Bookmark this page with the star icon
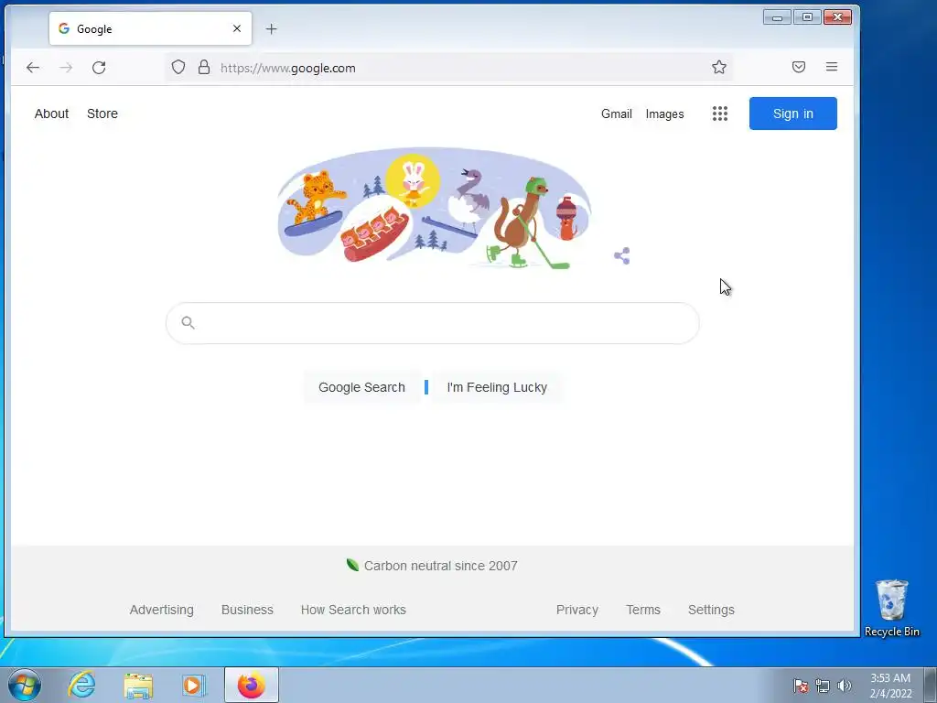This screenshot has height=703, width=937. [719, 67]
